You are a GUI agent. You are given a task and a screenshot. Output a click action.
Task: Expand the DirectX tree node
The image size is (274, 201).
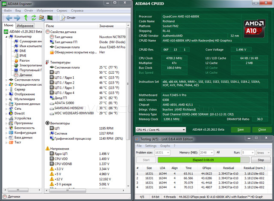5,113
